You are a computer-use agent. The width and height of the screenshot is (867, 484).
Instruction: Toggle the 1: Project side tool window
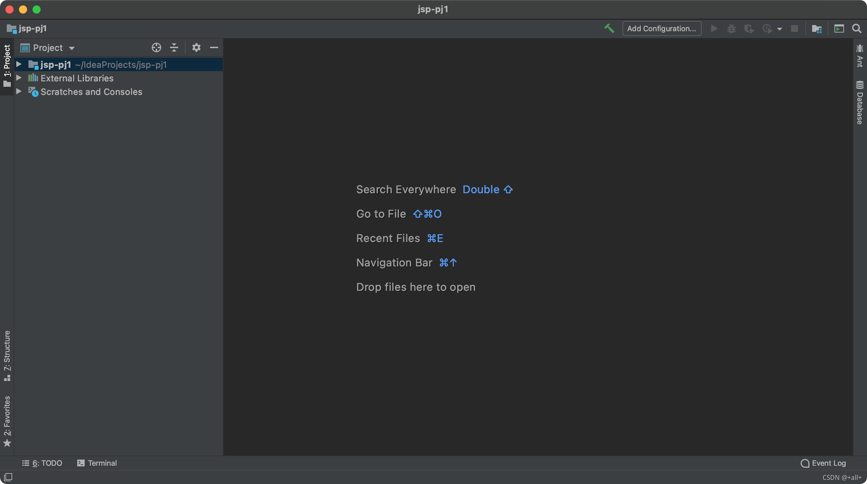coord(7,65)
